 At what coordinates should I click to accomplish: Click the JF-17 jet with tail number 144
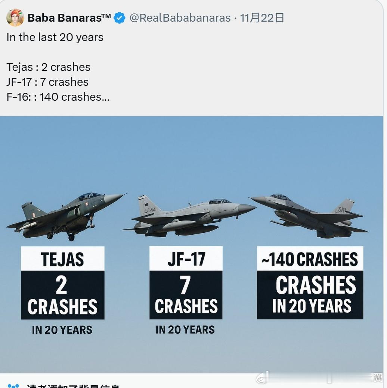coord(189,216)
